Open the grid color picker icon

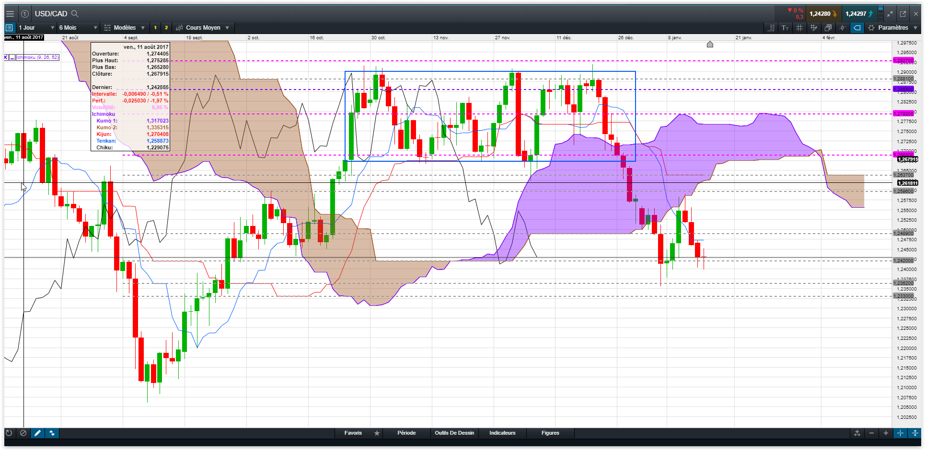point(814,28)
